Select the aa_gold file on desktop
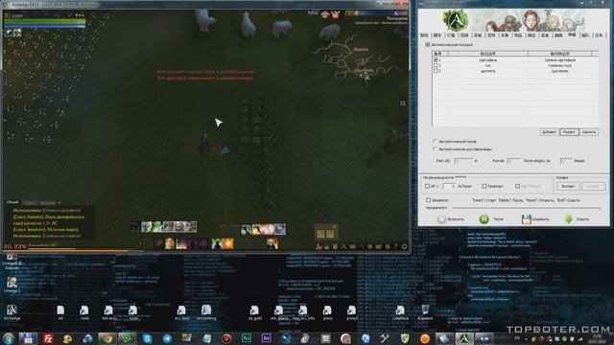Image resolution: width=614 pixels, height=345 pixels. (254, 312)
